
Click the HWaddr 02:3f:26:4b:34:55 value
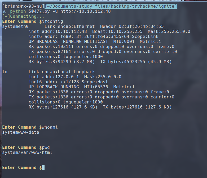[132, 27]
